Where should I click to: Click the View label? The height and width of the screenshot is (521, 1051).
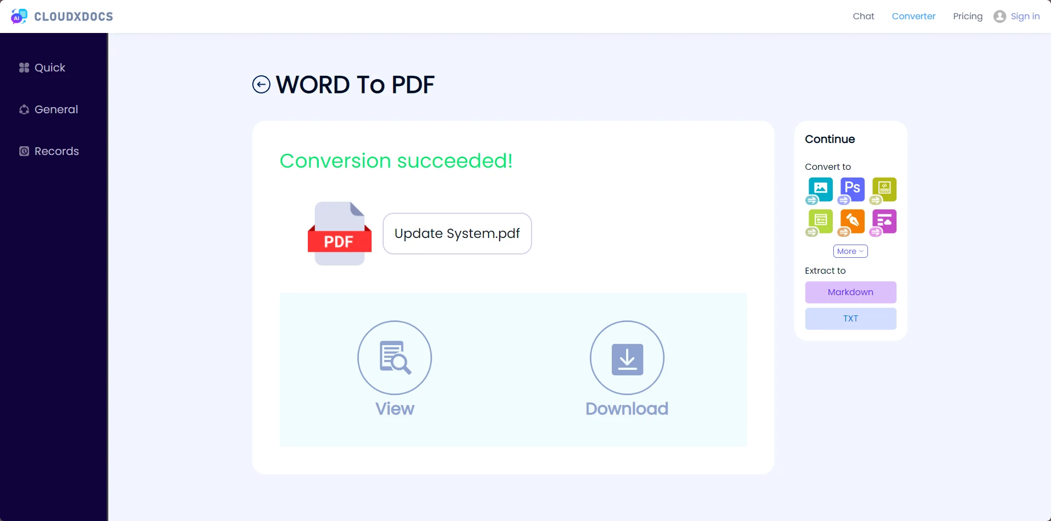point(395,409)
